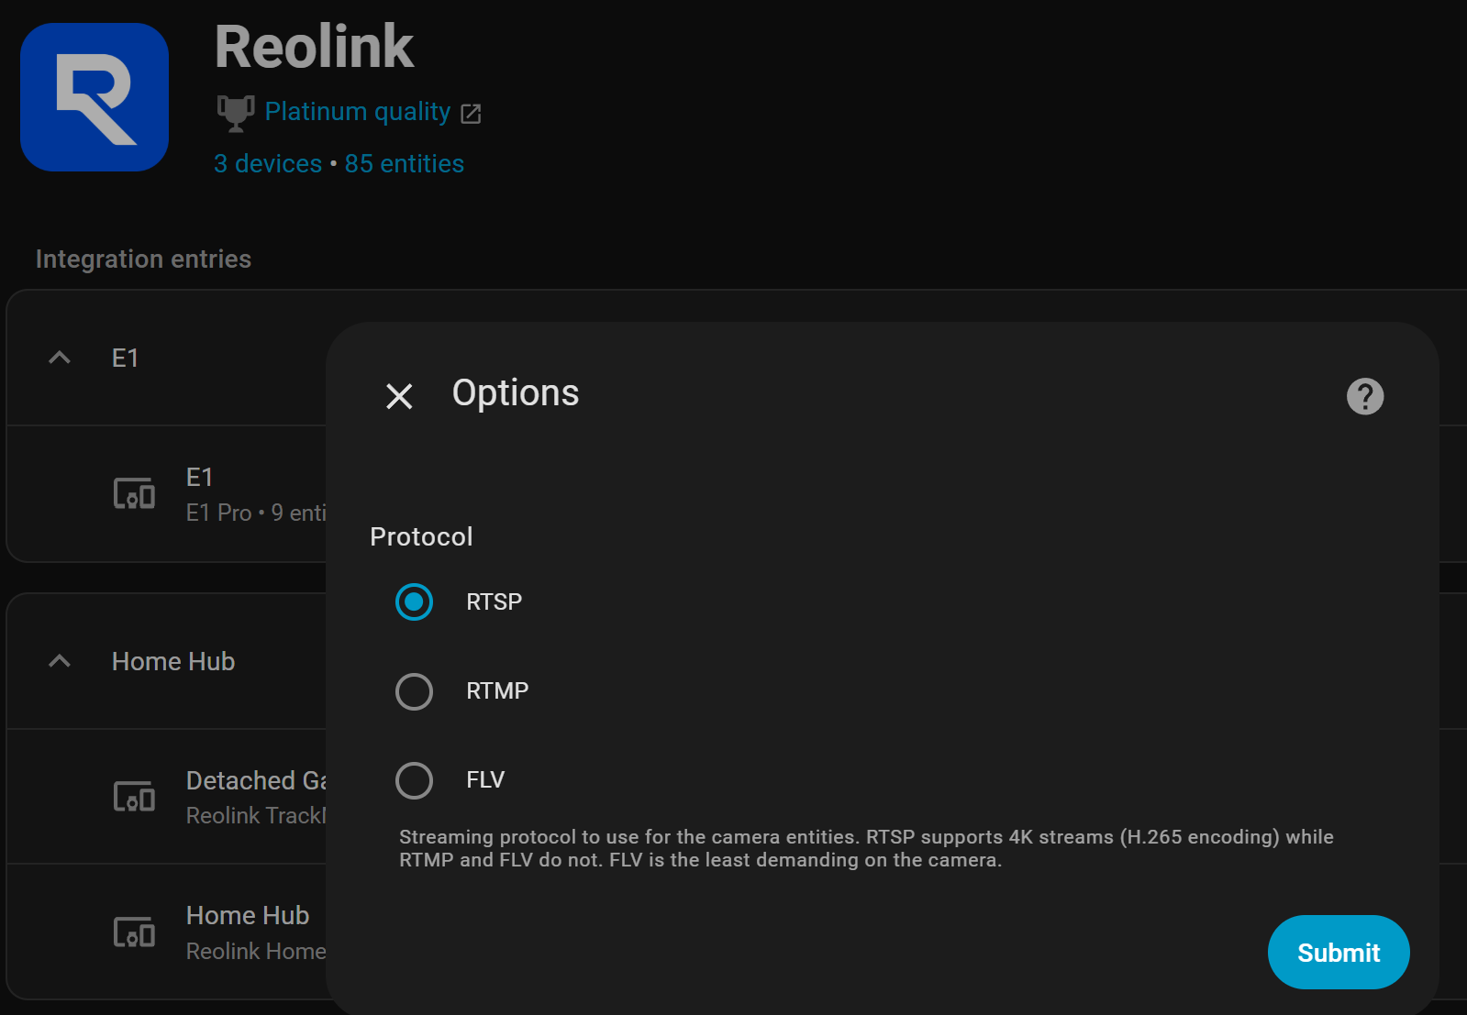This screenshot has width=1467, height=1015.
Task: Open the 85 entities link
Action: pyautogui.click(x=405, y=164)
